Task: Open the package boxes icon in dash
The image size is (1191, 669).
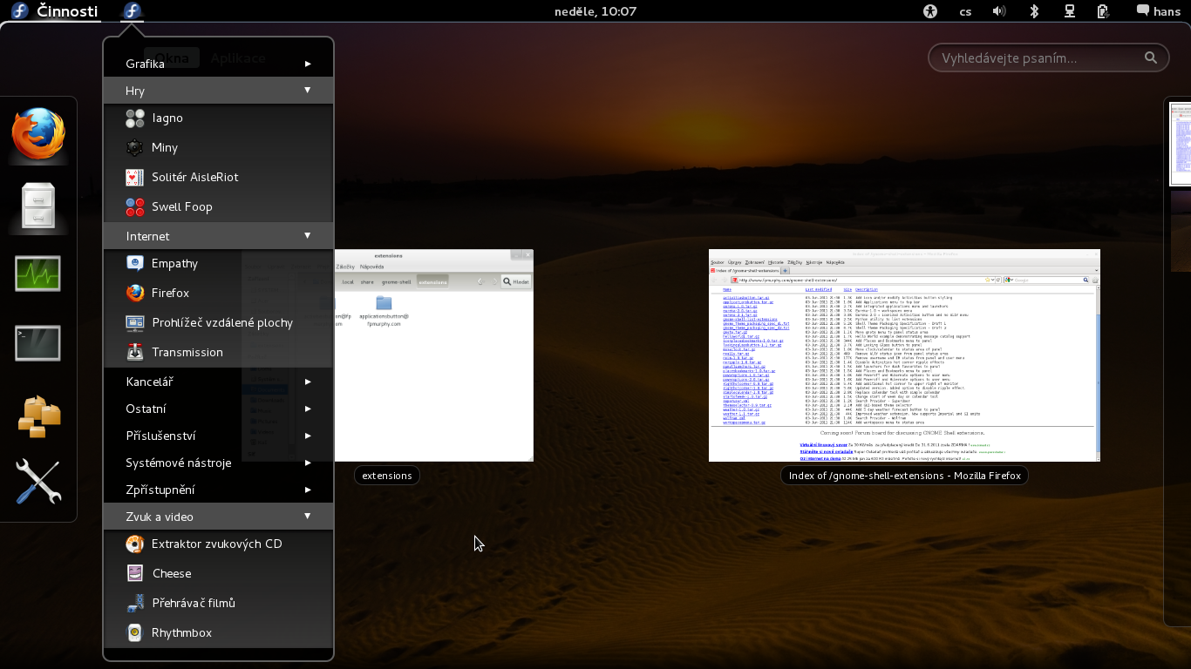Action: pos(37,416)
